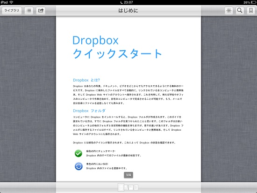Select the first page thumbnail
257x193 pixels.
(x=121, y=187)
